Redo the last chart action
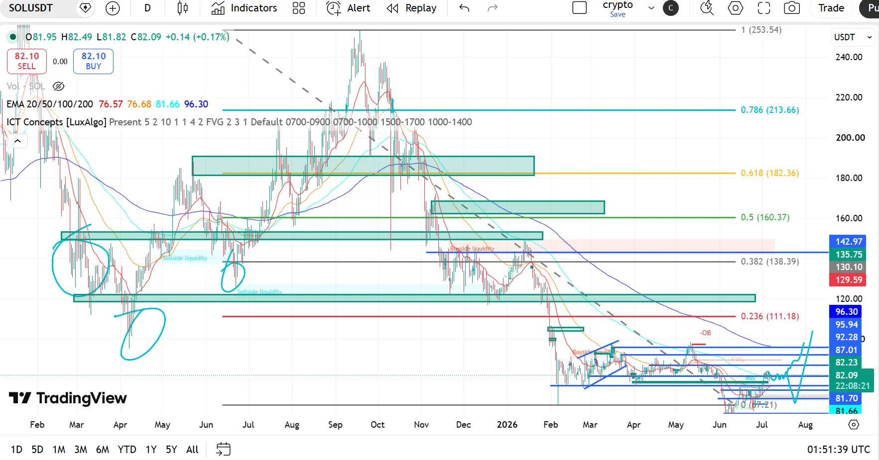 click(x=493, y=8)
